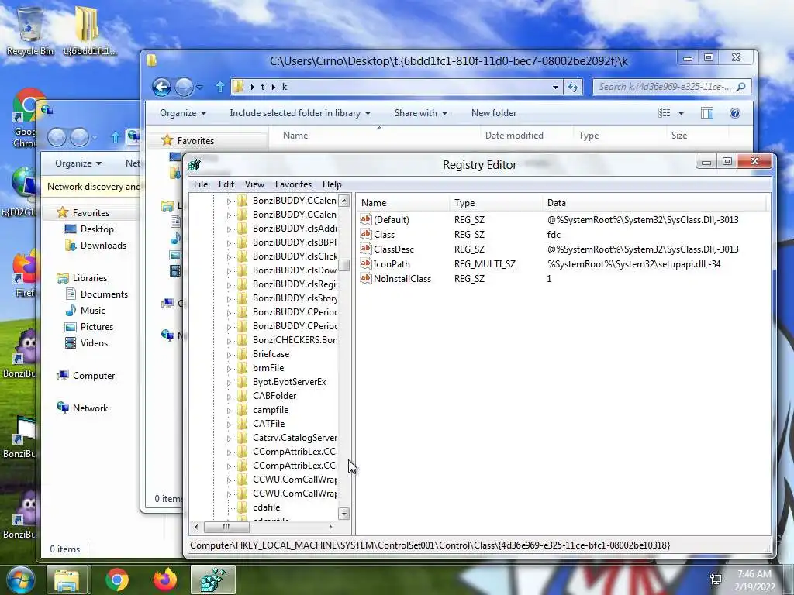Open the File menu in Registry Editor
794x595 pixels.
(x=201, y=184)
